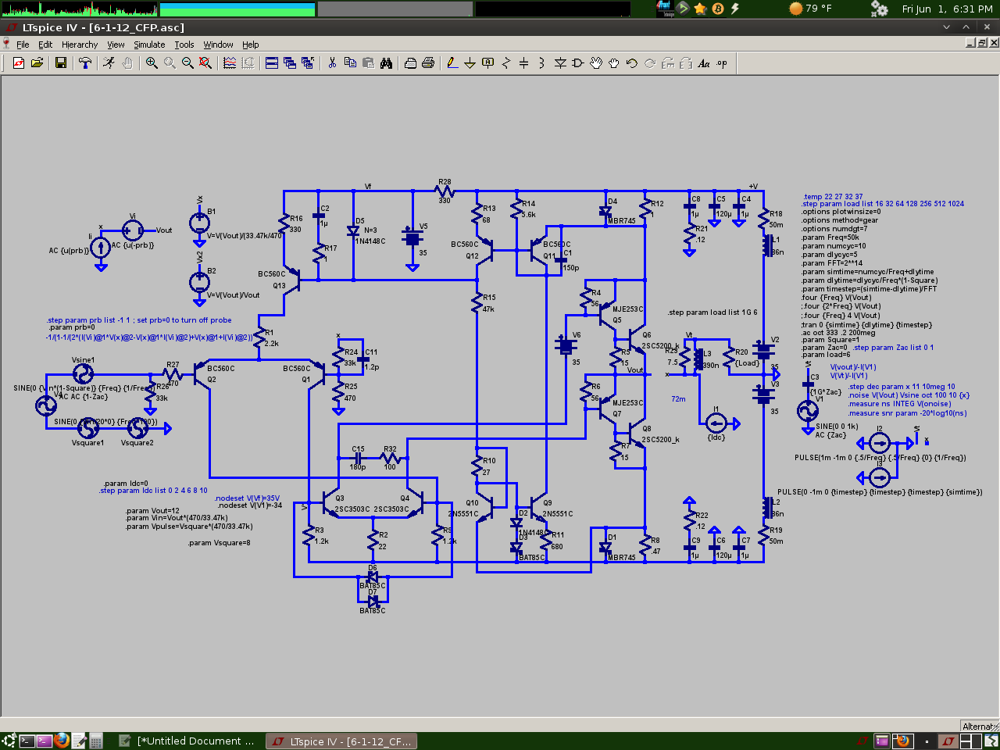Click the '.param Vout=12' directive
This screenshot has width=1000, height=750.
point(152,511)
